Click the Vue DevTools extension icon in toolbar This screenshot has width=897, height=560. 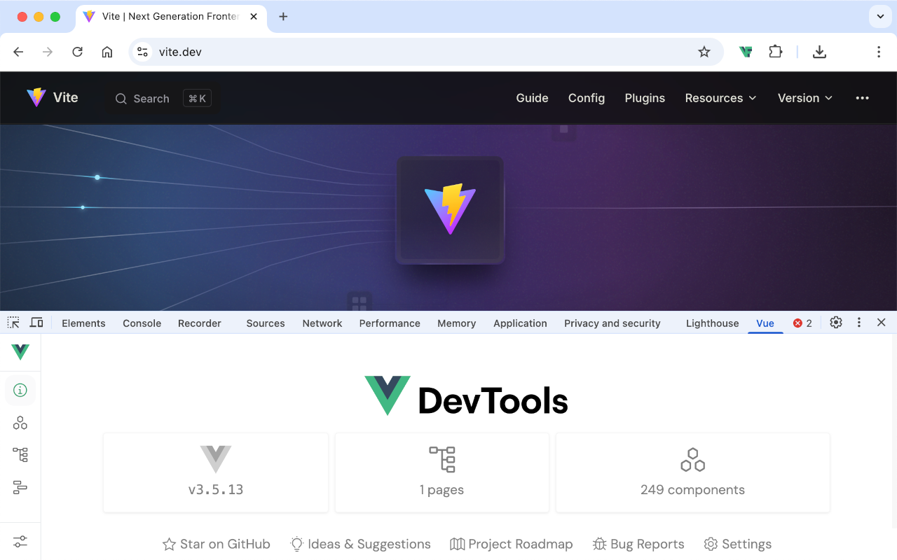point(746,52)
